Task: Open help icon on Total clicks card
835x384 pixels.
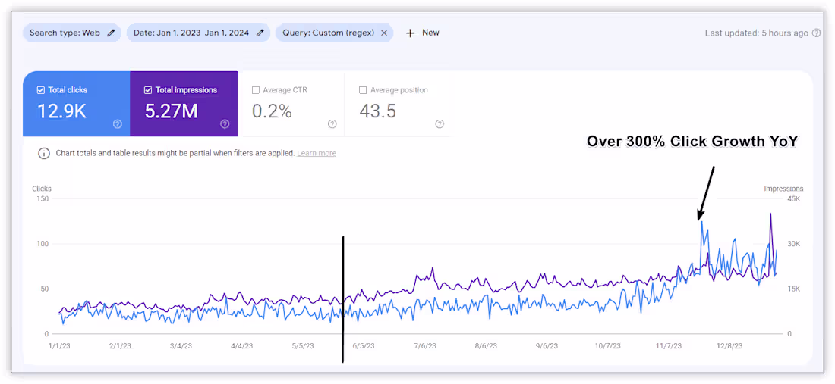Action: pyautogui.click(x=118, y=124)
